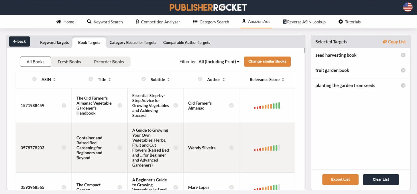Remove the fruit garden book target
This screenshot has height=194, width=417.
(403, 70)
